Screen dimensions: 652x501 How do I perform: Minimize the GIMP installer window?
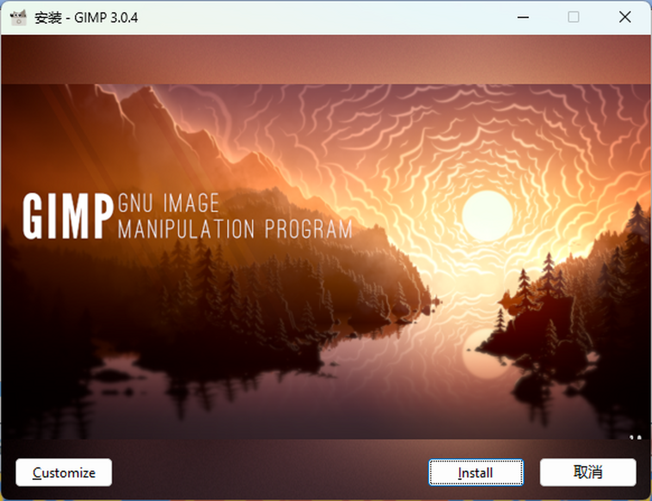[523, 17]
